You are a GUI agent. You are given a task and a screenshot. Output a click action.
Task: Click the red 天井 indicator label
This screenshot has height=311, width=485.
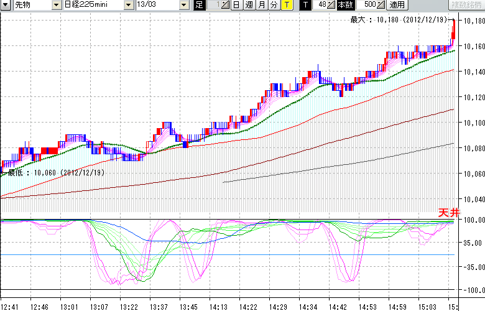tap(448, 213)
